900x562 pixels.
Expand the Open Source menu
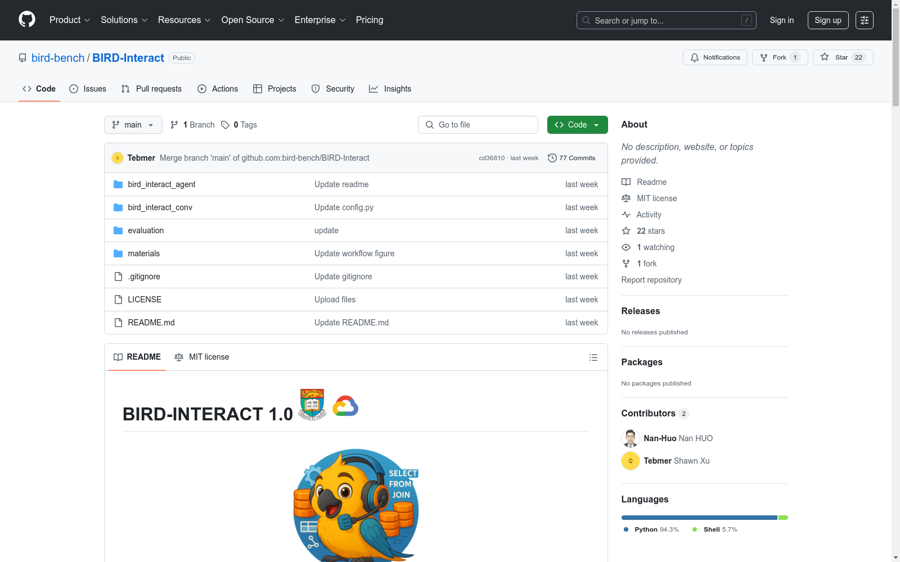[253, 20]
